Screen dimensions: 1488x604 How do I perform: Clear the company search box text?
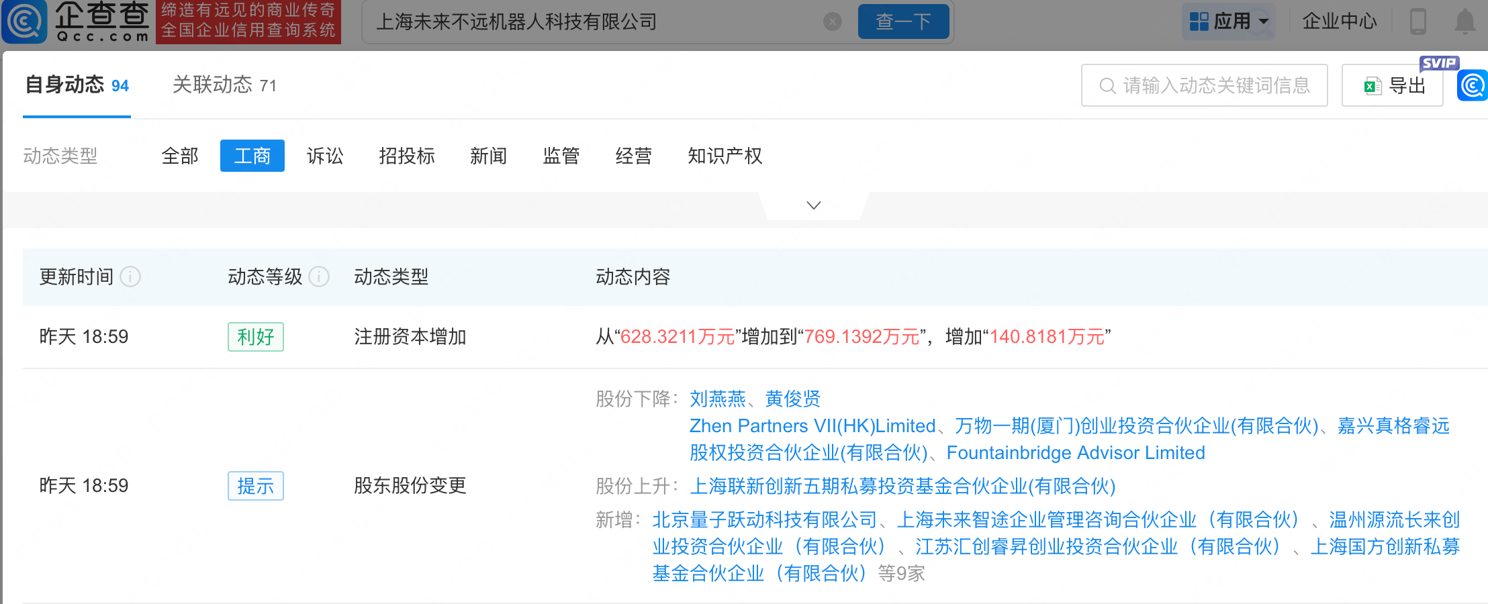(x=833, y=22)
